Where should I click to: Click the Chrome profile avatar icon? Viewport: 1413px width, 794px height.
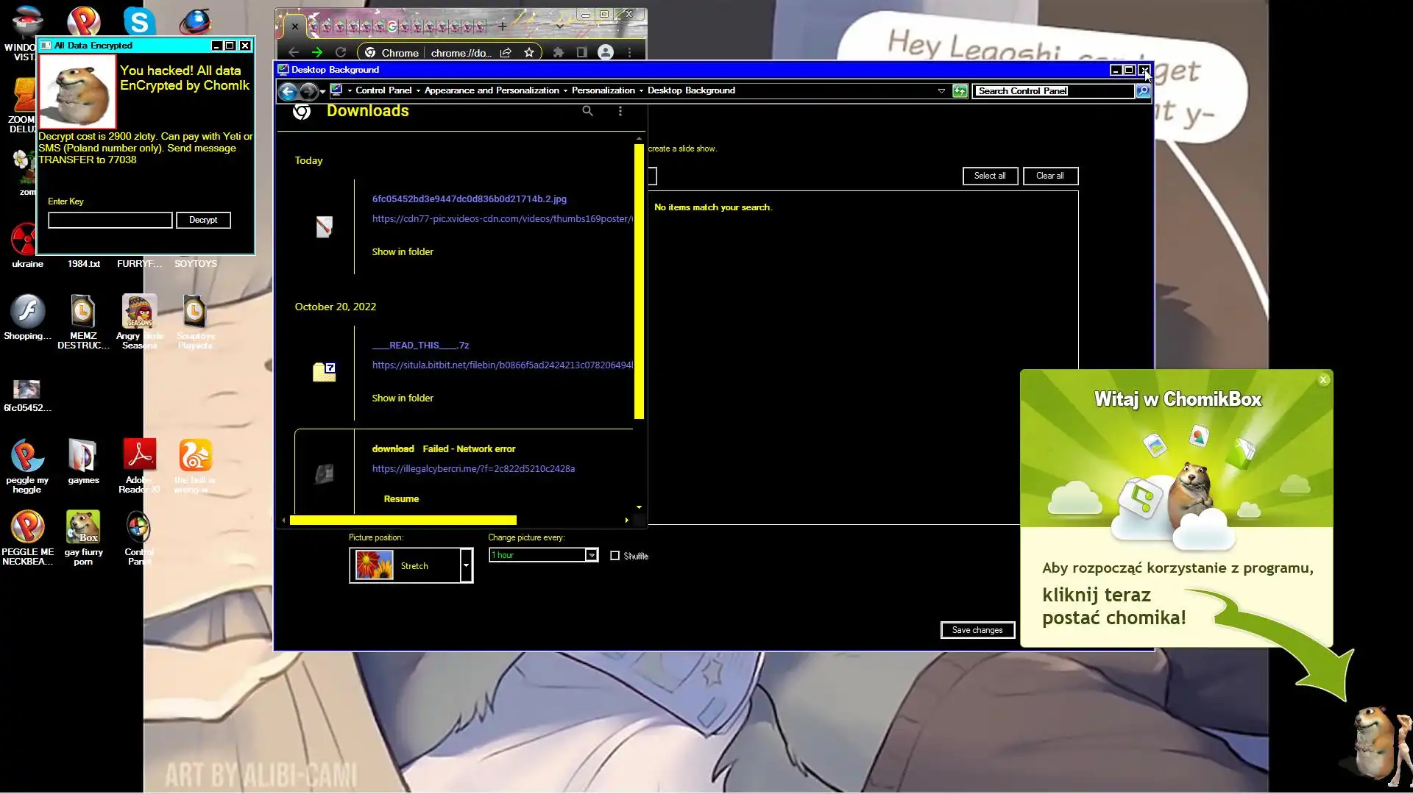(x=606, y=52)
